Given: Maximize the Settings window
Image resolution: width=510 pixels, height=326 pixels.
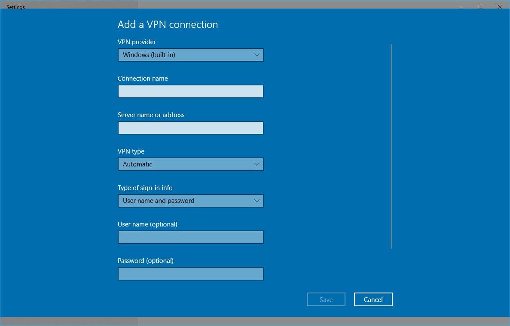Looking at the screenshot, I should click(x=479, y=7).
